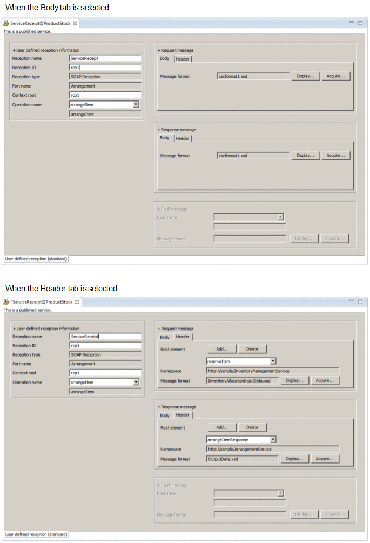Click Arrangement port name field in Body-tab example

tap(105, 85)
